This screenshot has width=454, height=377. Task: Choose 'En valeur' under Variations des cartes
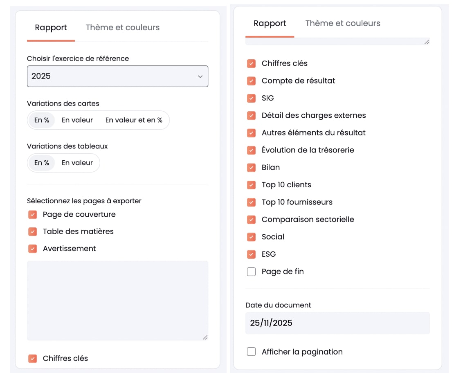tap(77, 120)
